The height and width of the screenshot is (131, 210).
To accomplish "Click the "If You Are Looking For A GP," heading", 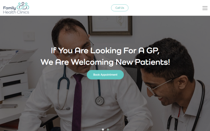I will 105,51.
